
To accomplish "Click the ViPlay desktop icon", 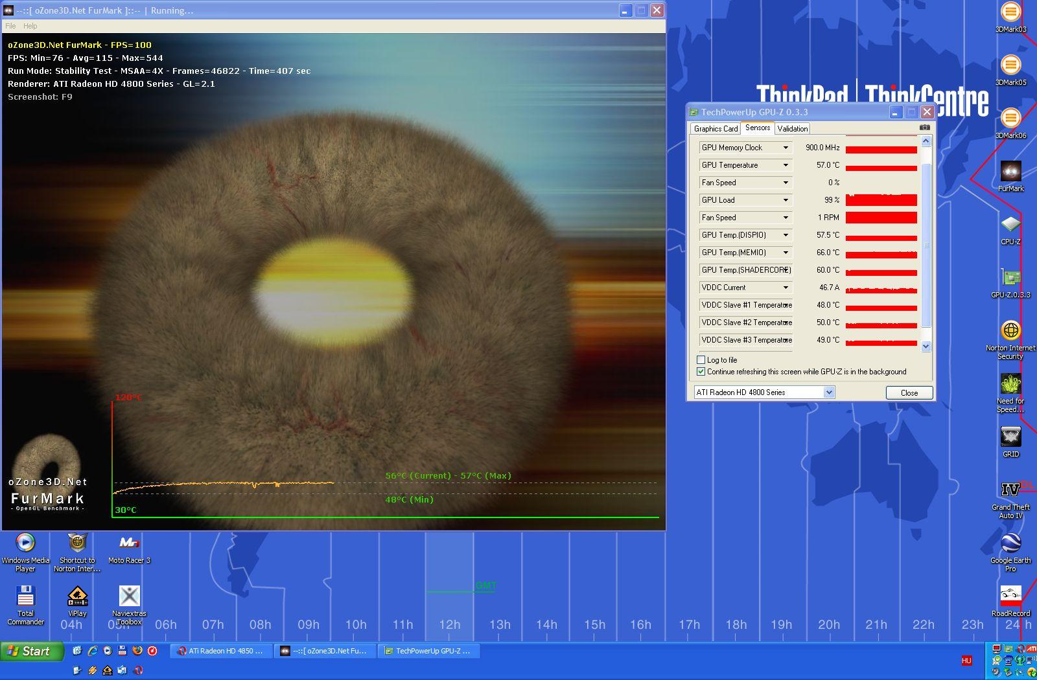I will pyautogui.click(x=77, y=602).
